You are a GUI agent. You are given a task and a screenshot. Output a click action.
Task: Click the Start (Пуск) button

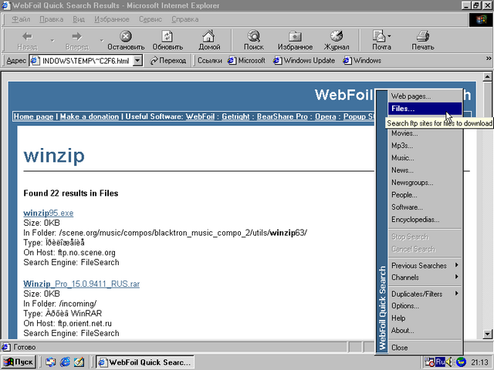[x=20, y=362]
